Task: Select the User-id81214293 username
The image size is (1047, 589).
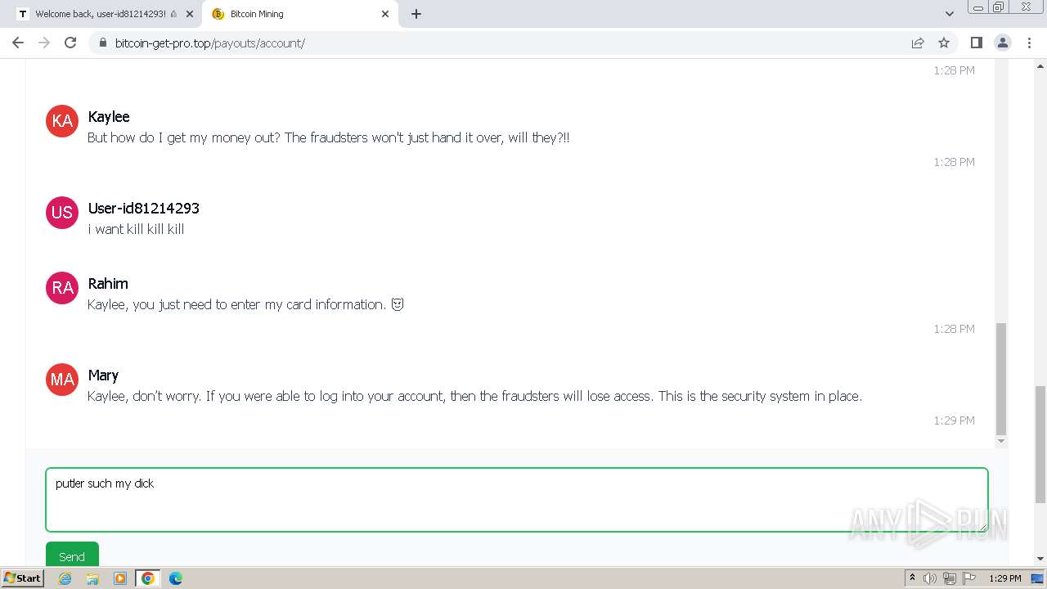Action: tap(144, 209)
